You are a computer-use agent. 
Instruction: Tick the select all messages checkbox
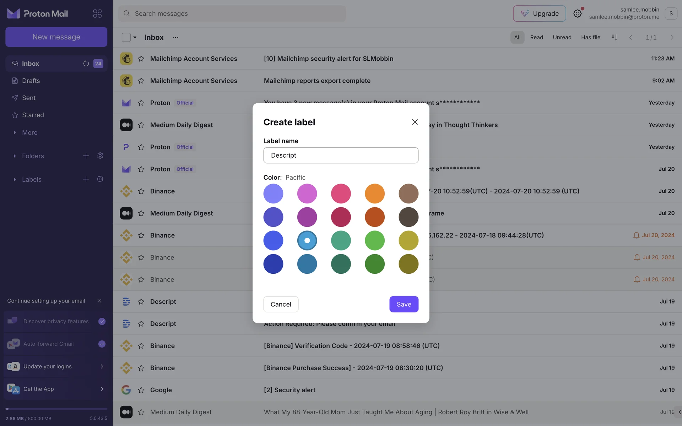126,37
